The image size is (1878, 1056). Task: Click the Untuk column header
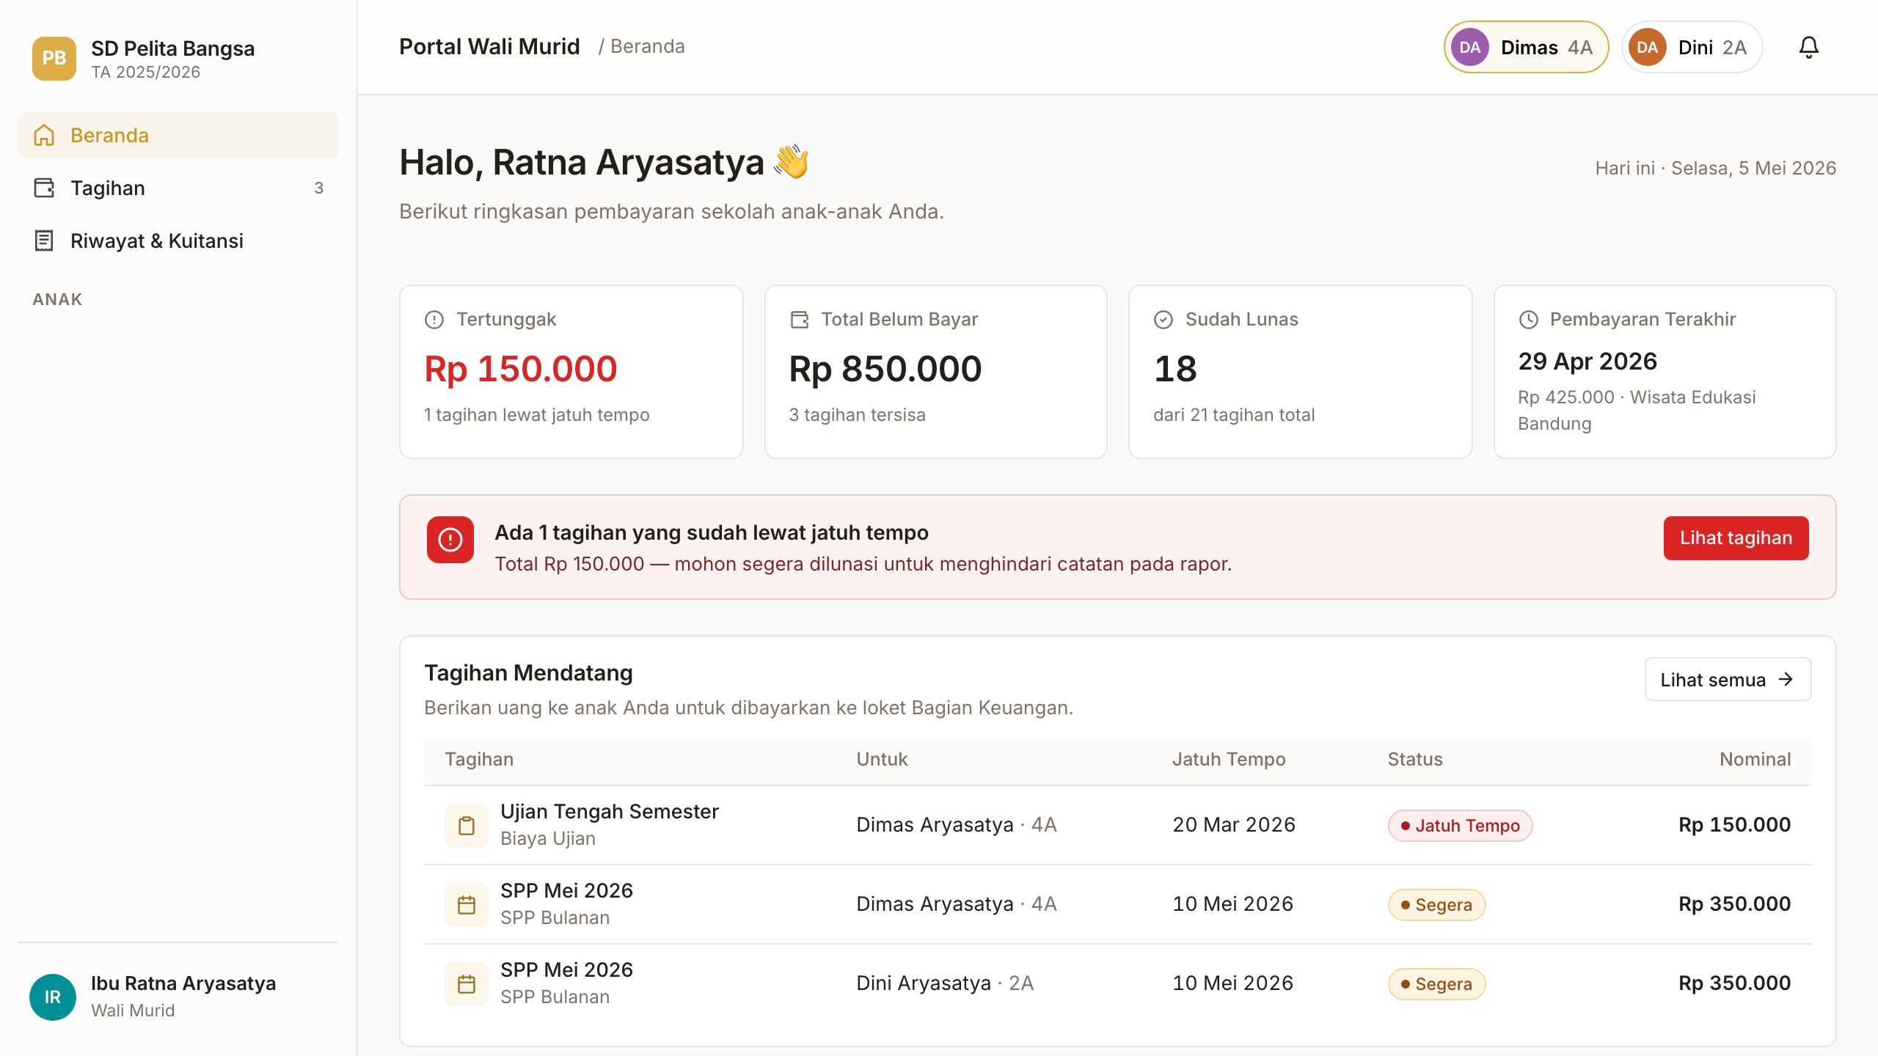point(882,760)
